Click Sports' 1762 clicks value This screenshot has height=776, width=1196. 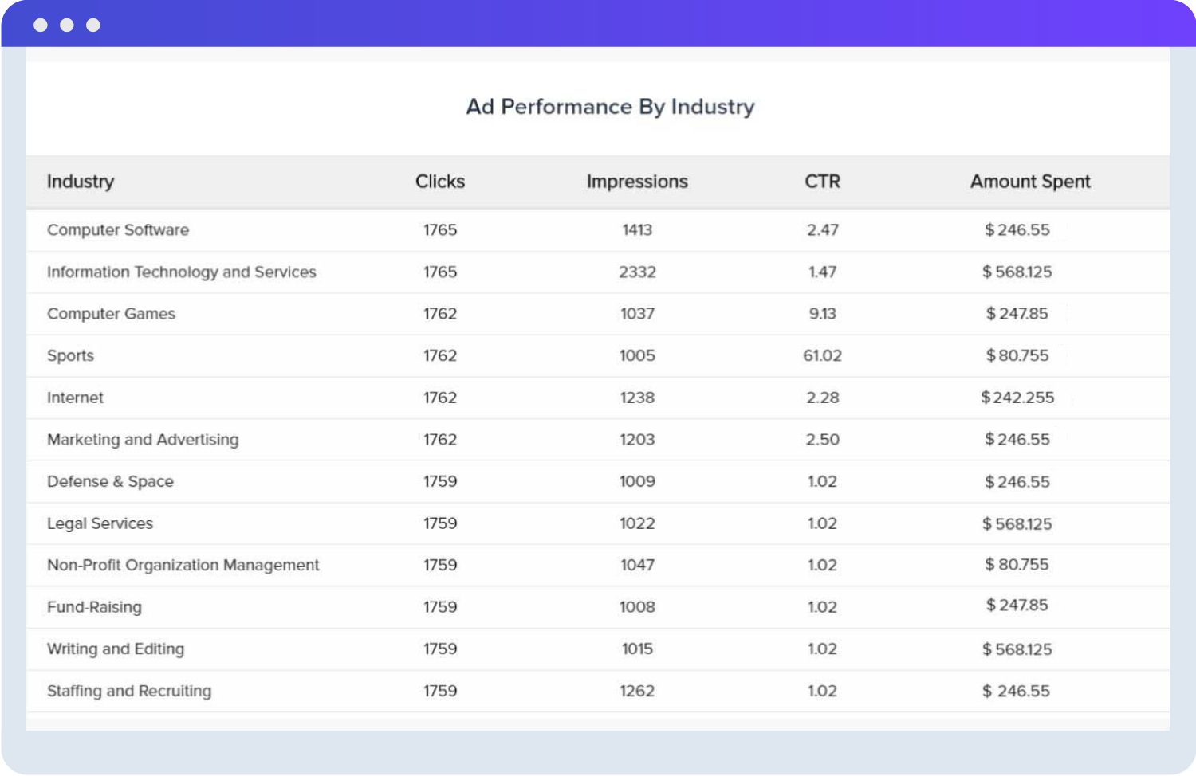click(x=440, y=356)
